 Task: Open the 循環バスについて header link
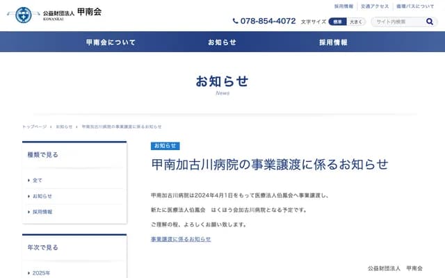point(415,6)
